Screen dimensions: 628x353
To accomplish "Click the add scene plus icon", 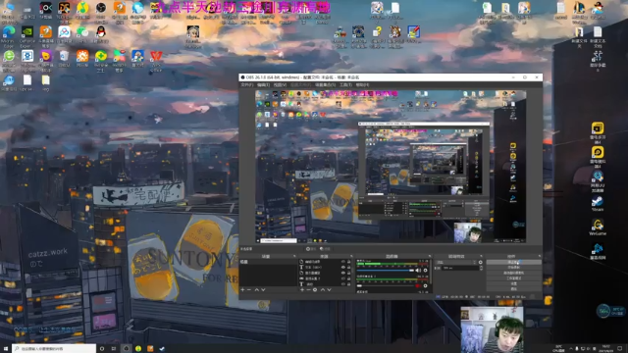I will 242,290.
